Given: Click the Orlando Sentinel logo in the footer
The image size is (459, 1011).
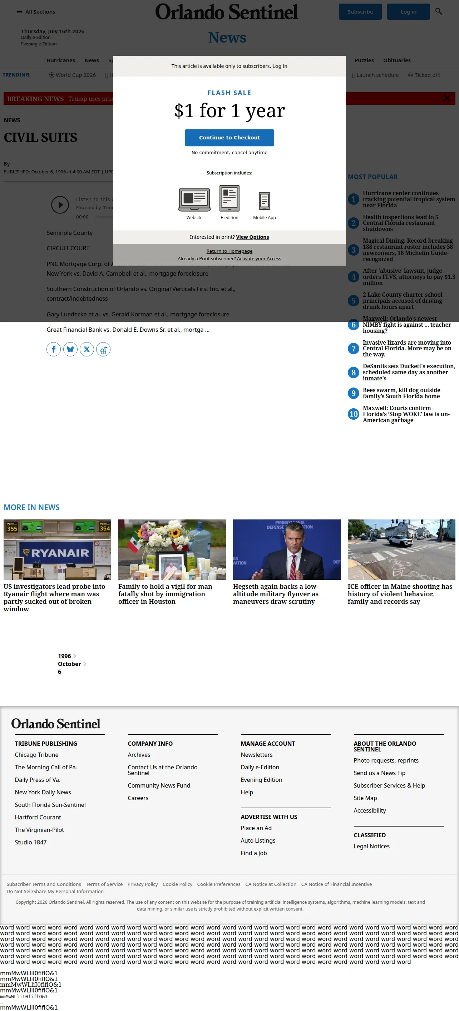Looking at the screenshot, I should pyautogui.click(x=56, y=724).
